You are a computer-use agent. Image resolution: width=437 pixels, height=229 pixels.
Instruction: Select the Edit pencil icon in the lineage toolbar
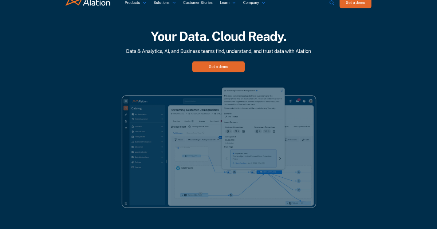(303, 140)
